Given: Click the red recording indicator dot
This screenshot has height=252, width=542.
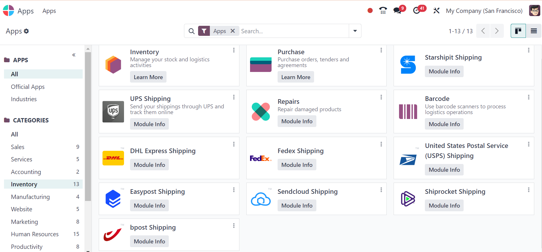Looking at the screenshot, I should tap(370, 11).
